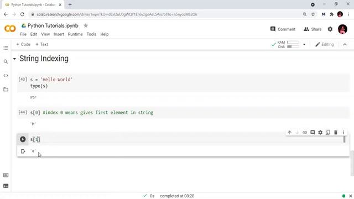
Task: Click into the s[1] code editor
Action: 186,139
